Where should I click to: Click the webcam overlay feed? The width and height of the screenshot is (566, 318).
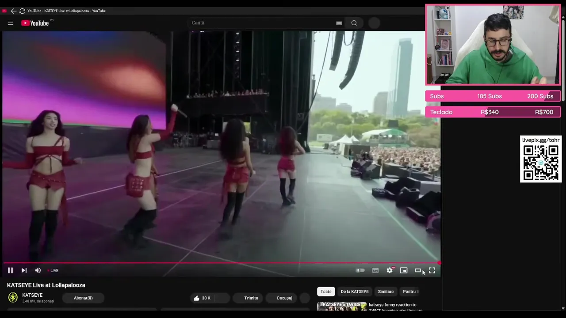point(493,45)
